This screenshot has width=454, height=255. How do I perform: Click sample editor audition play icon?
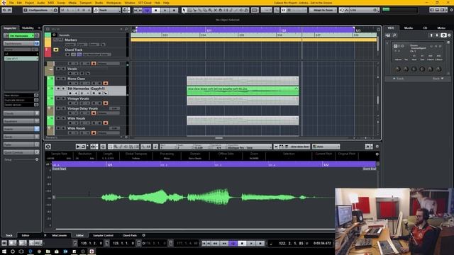point(77,147)
